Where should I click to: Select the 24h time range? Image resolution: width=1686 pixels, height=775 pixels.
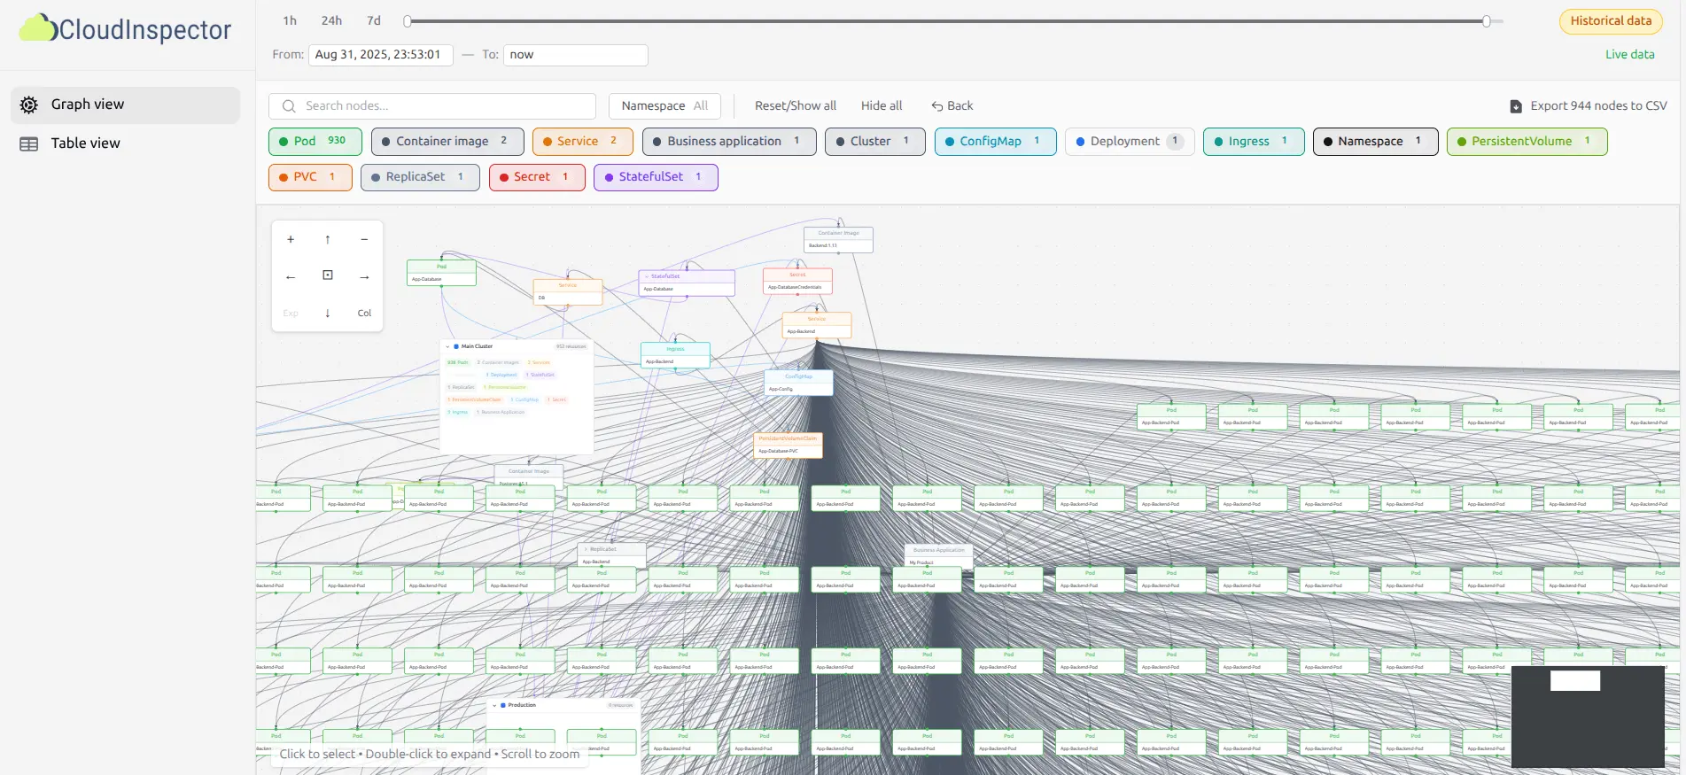331,20
